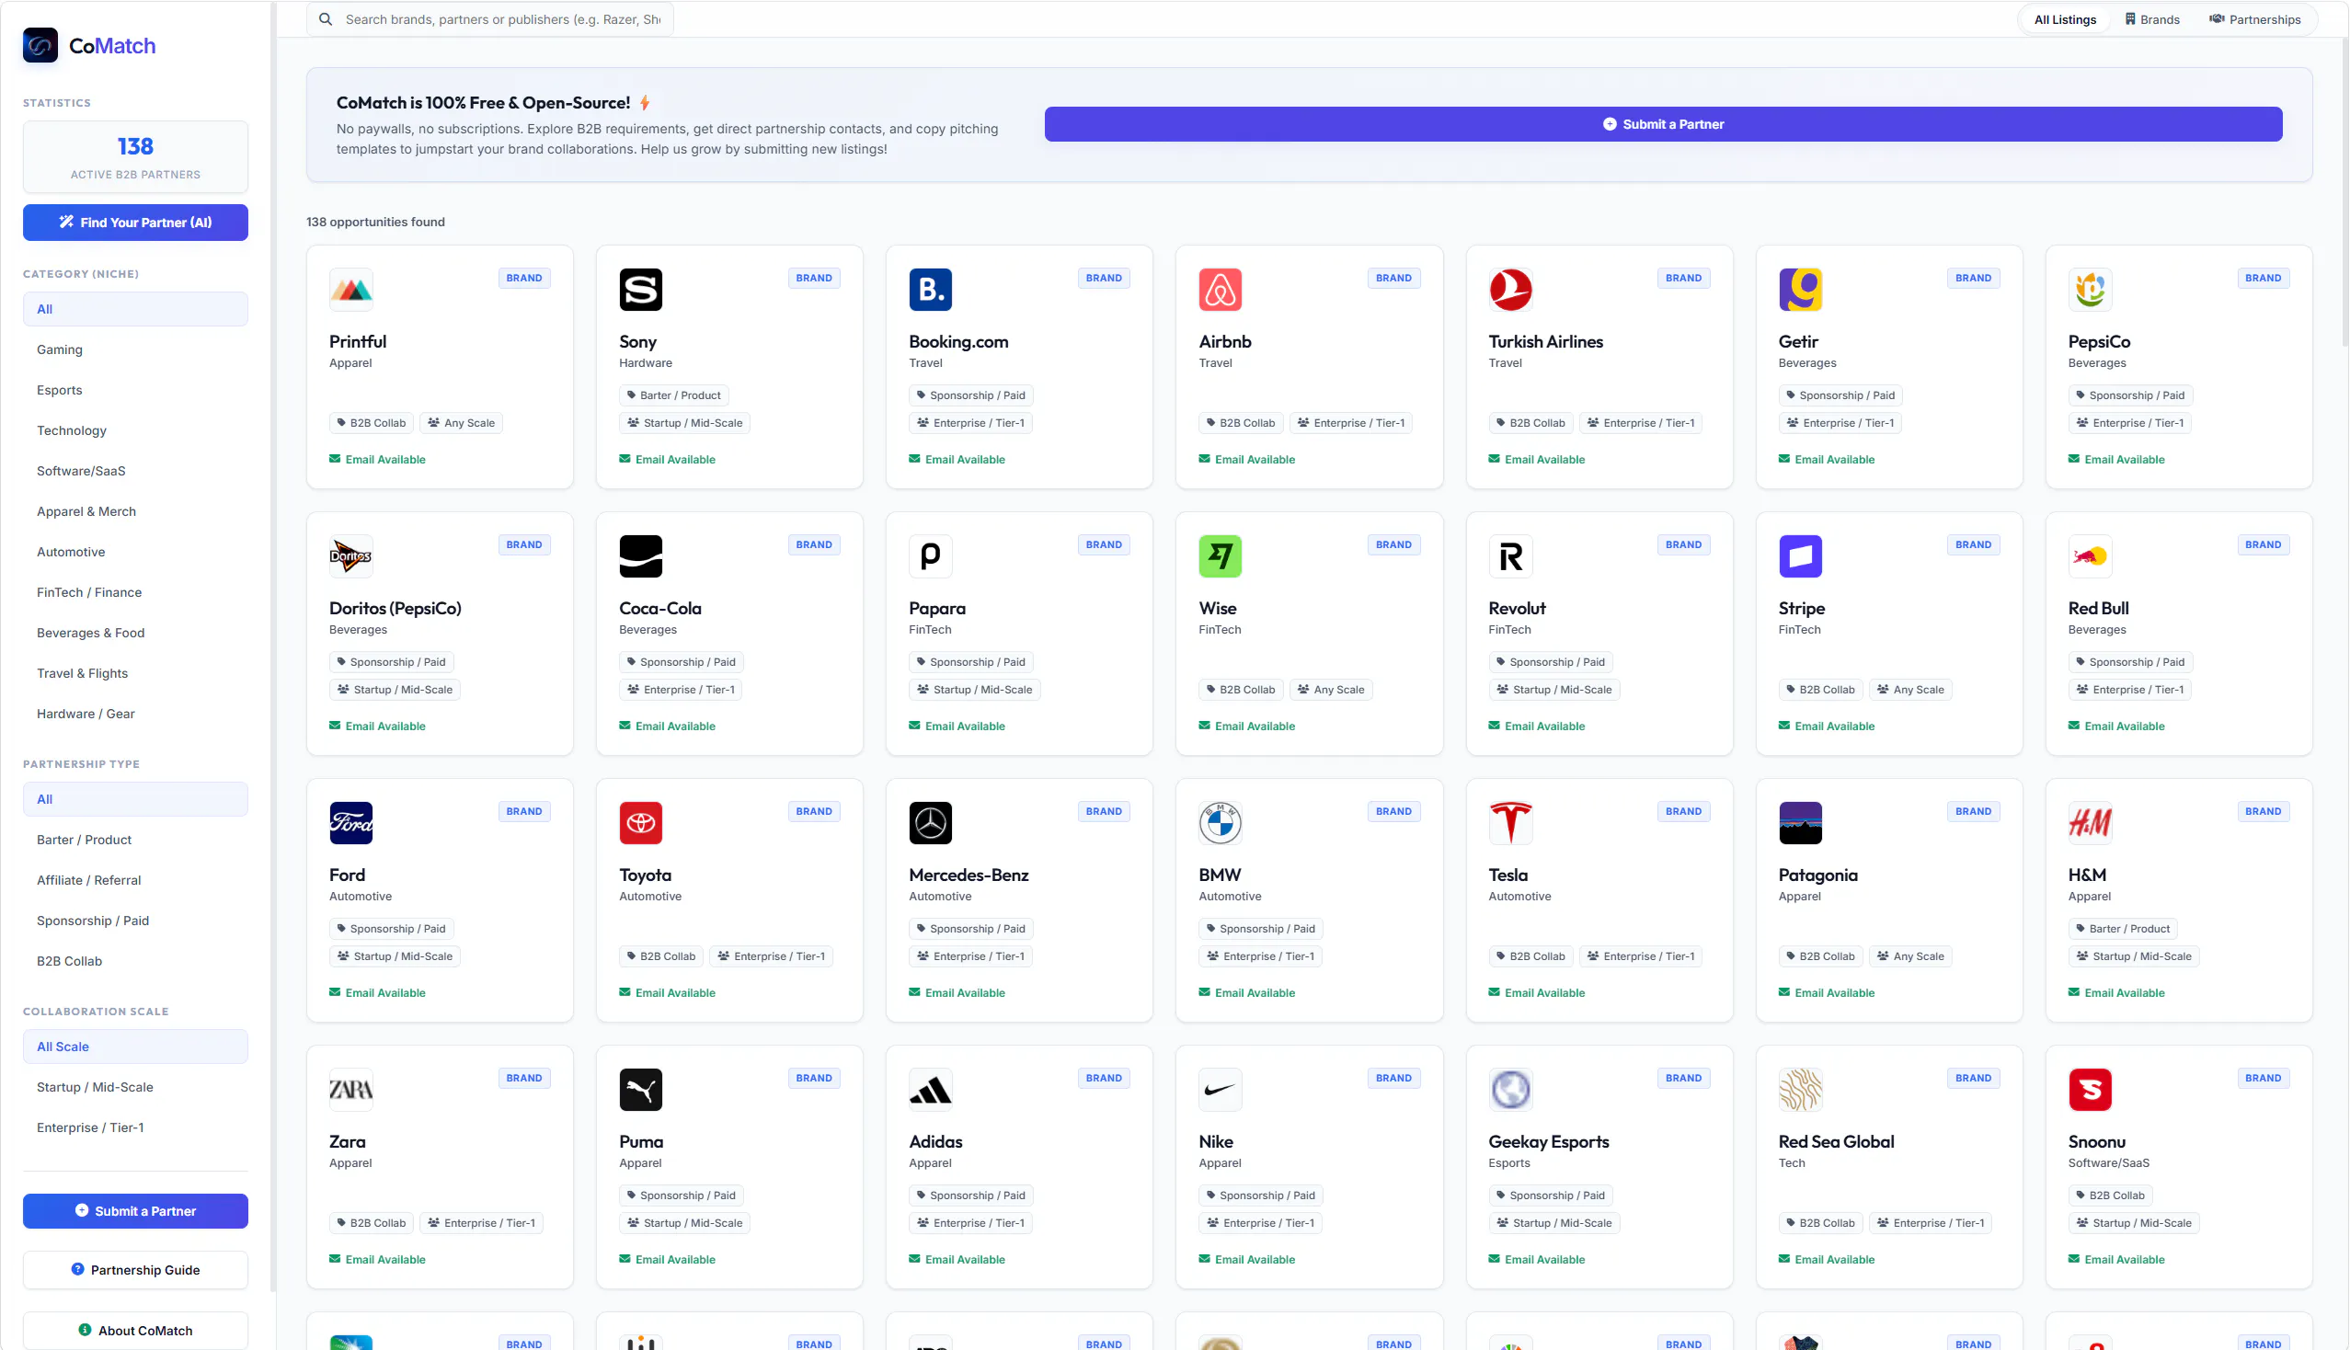This screenshot has height=1350, width=2350.
Task: Select All under Category (Niche)
Action: point(135,309)
